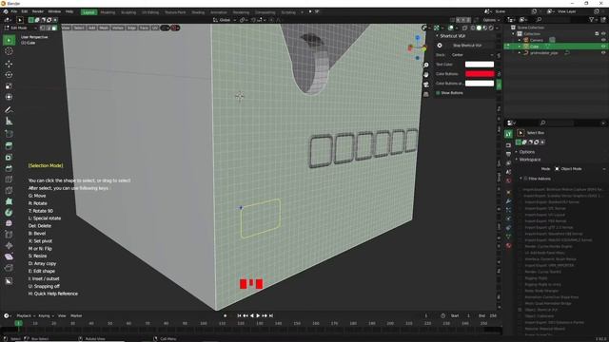This screenshot has width=609, height=342.
Task: Activate the Scale tool in left toolbar
Action: click(x=9, y=85)
